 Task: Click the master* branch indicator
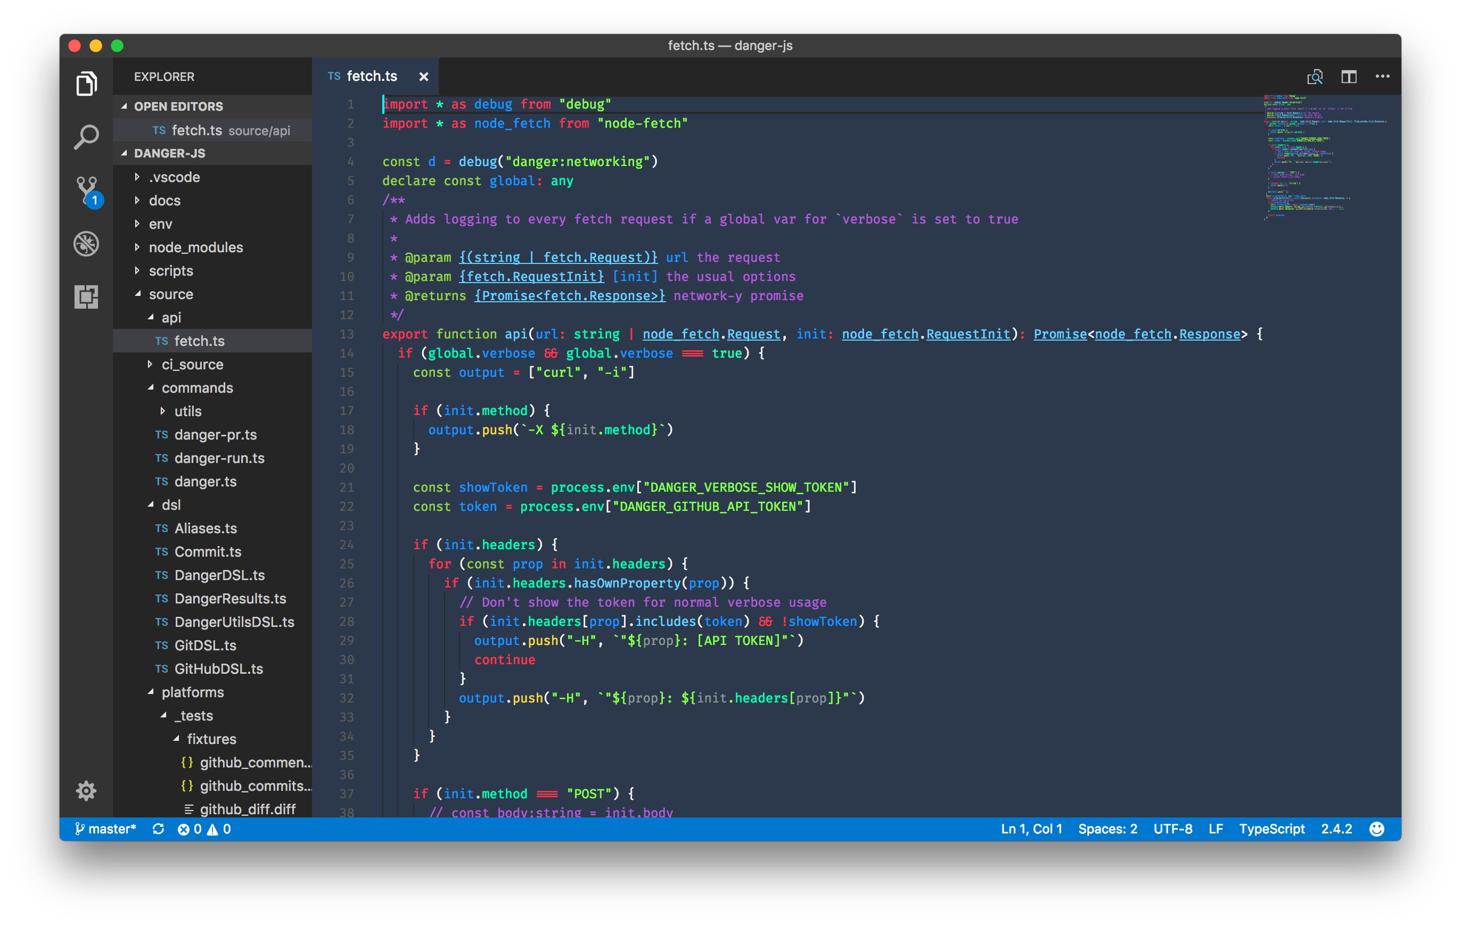[113, 829]
